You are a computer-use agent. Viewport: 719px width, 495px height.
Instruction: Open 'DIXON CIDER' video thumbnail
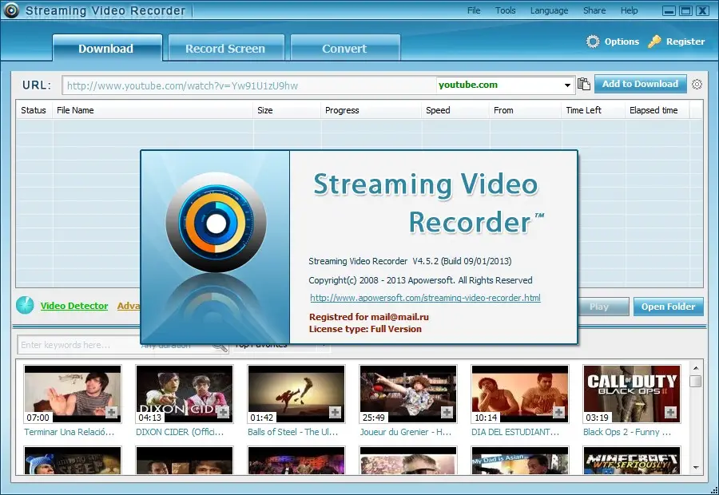click(185, 394)
